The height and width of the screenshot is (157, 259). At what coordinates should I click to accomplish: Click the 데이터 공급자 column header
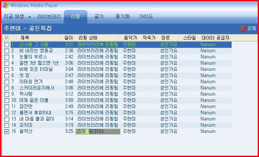click(x=215, y=38)
